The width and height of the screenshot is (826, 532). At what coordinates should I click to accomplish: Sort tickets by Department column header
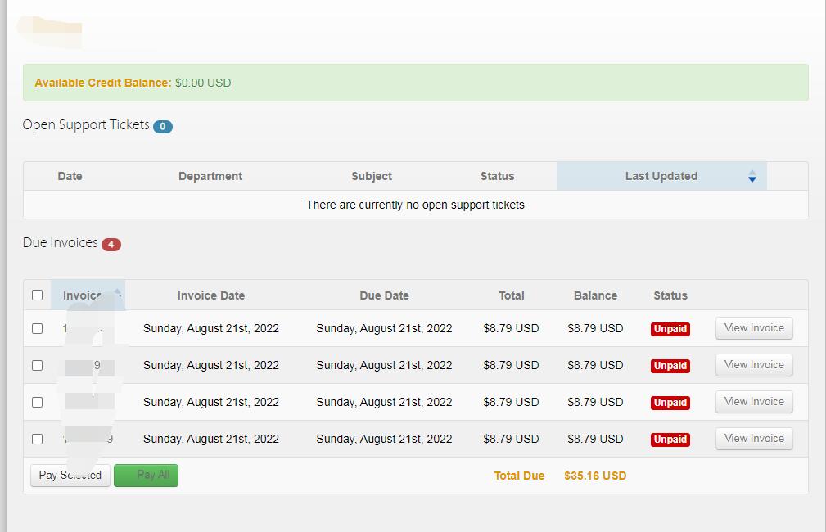(210, 176)
